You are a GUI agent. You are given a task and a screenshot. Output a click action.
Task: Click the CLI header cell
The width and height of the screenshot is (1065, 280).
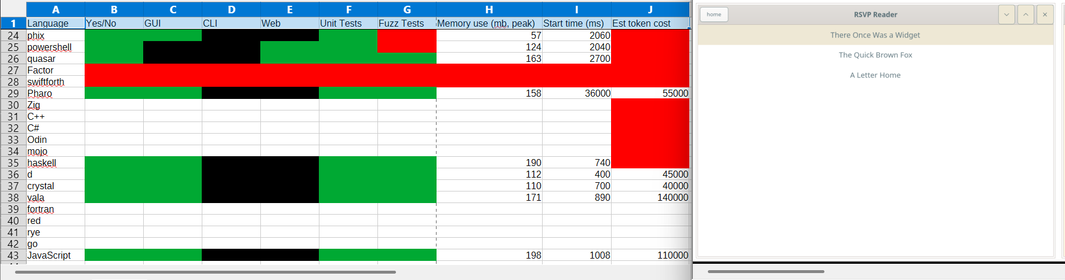point(231,23)
